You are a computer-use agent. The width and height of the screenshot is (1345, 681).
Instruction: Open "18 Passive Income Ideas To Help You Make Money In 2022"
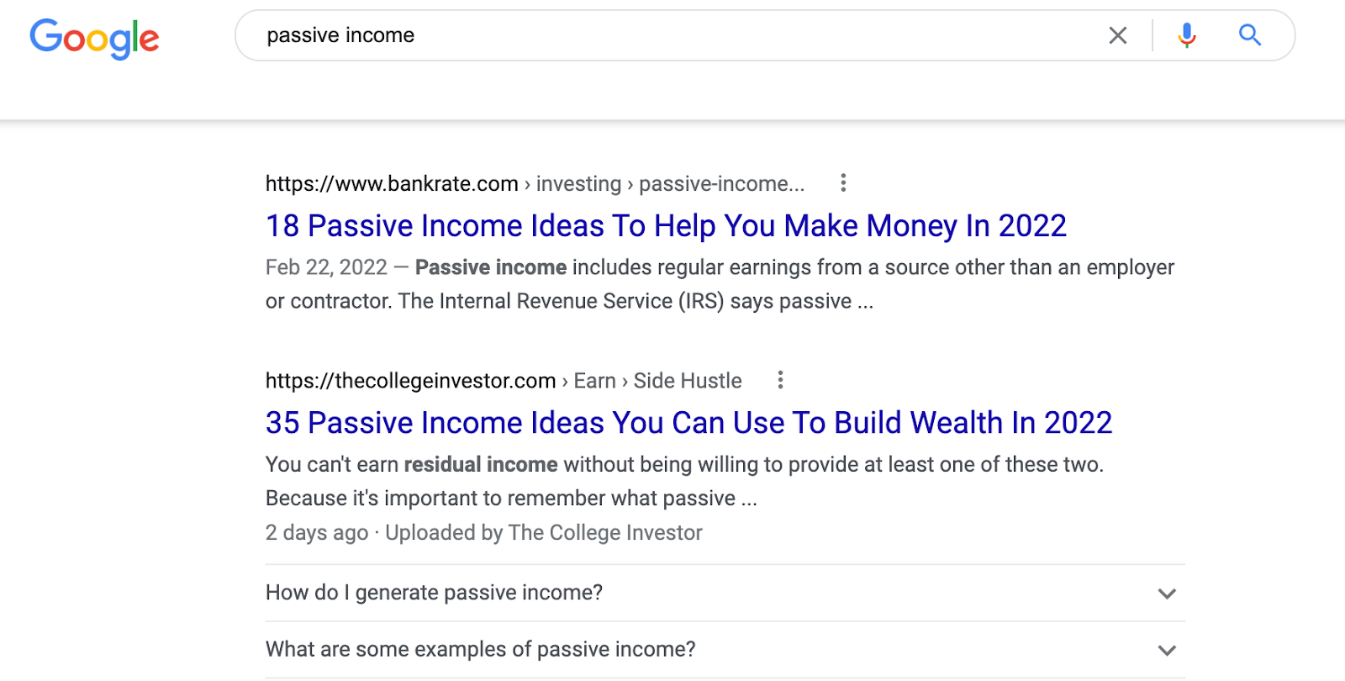(666, 226)
